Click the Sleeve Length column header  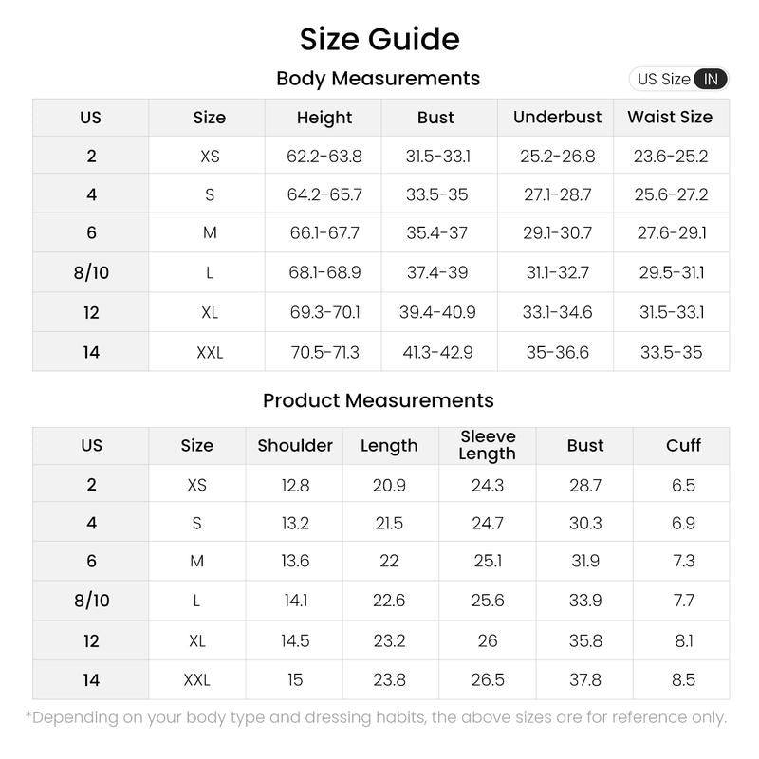487,445
